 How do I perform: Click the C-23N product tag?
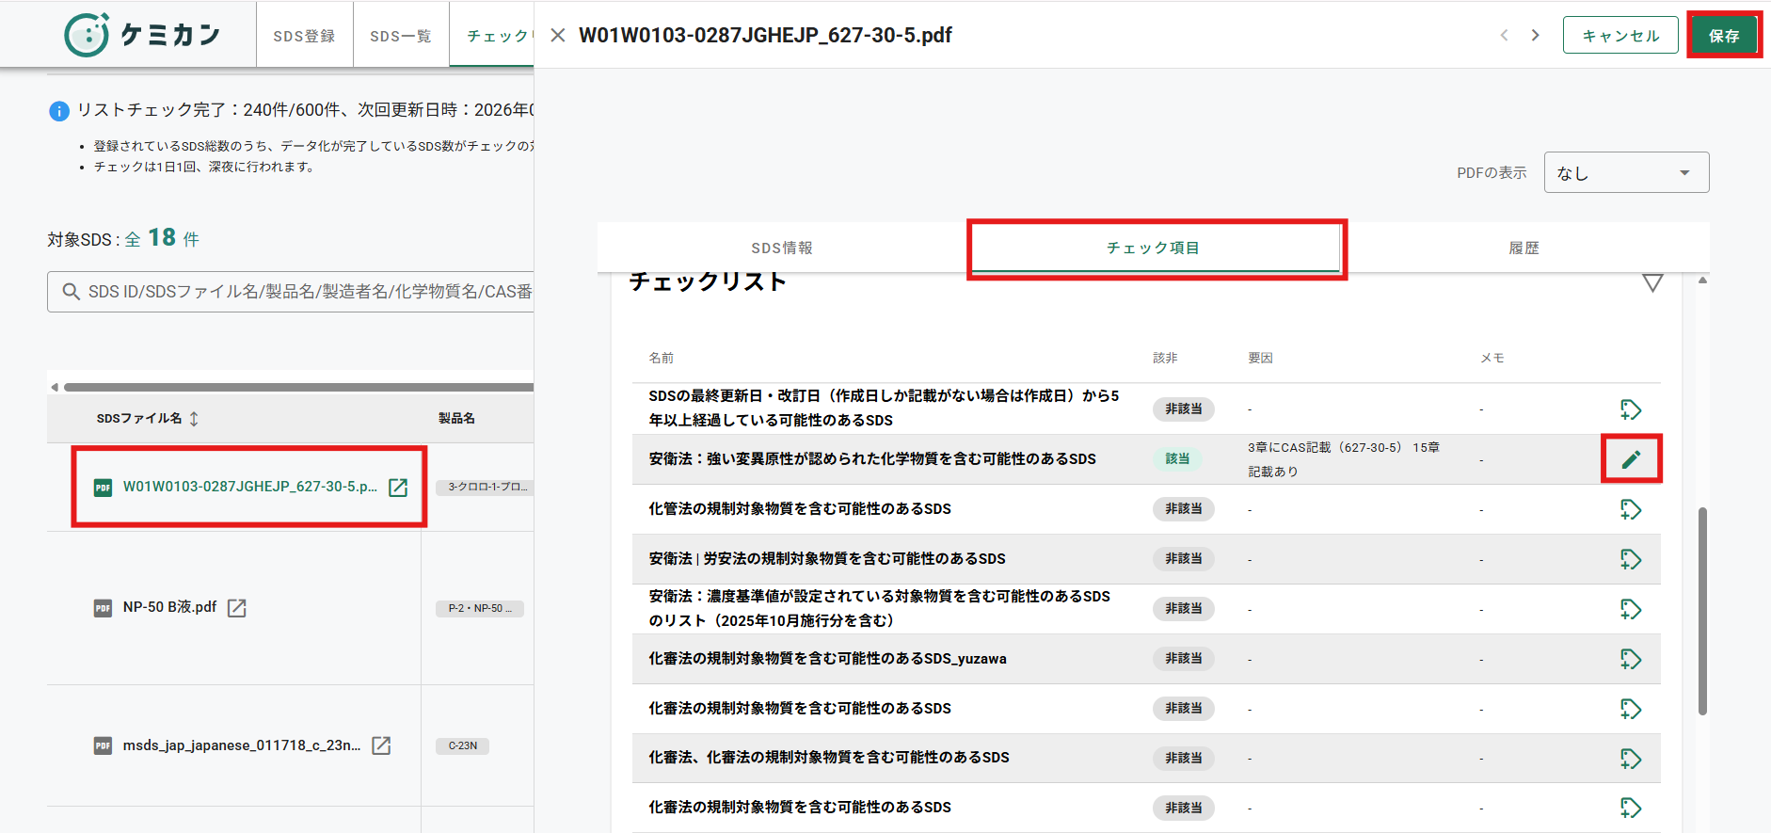(462, 745)
